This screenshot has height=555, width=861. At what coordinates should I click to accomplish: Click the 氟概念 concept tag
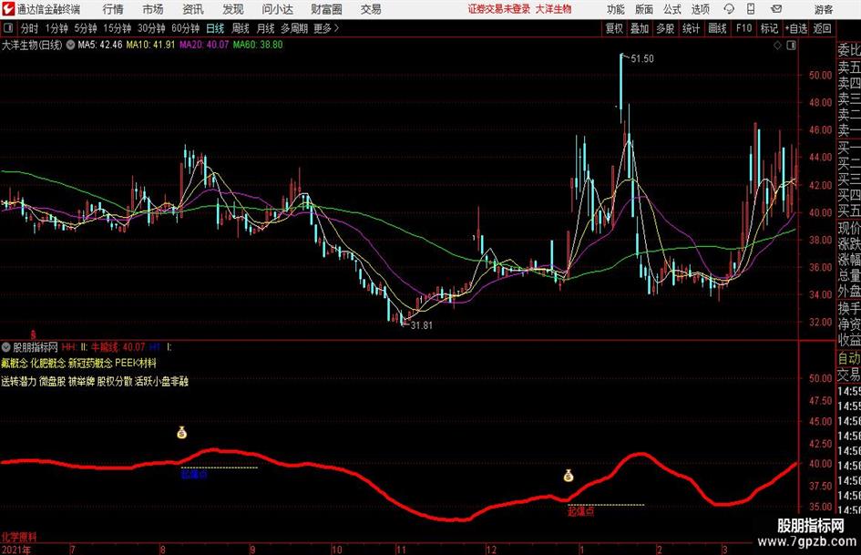tap(15, 364)
